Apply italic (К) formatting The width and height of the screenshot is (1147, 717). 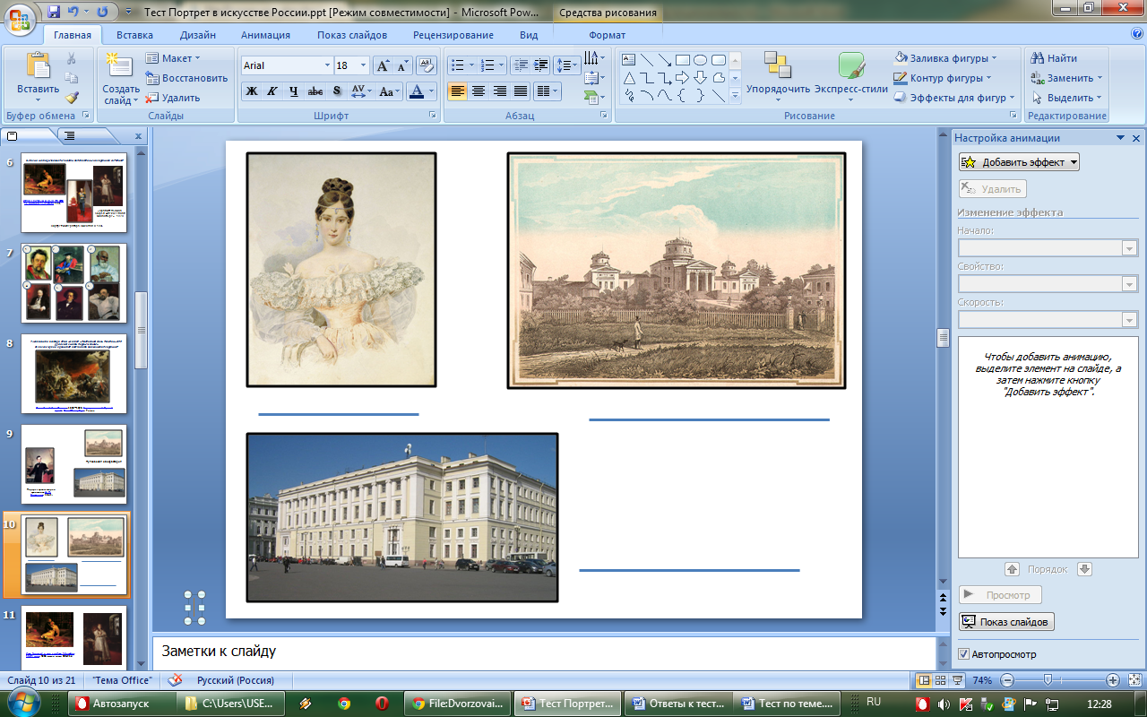pyautogui.click(x=272, y=91)
